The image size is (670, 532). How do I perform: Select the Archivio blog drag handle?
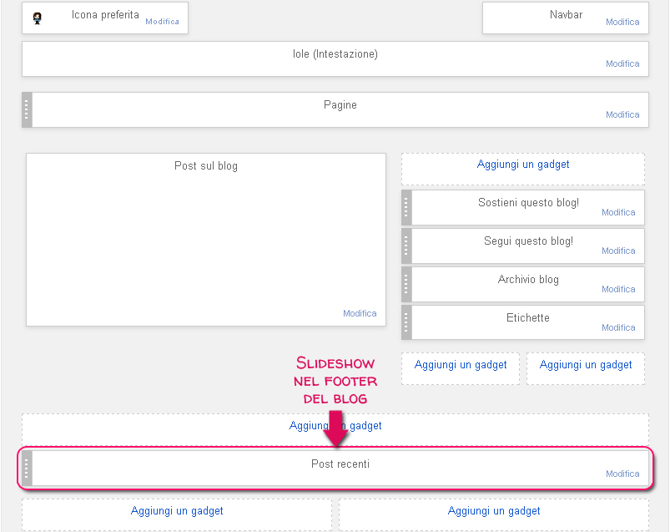406,285
